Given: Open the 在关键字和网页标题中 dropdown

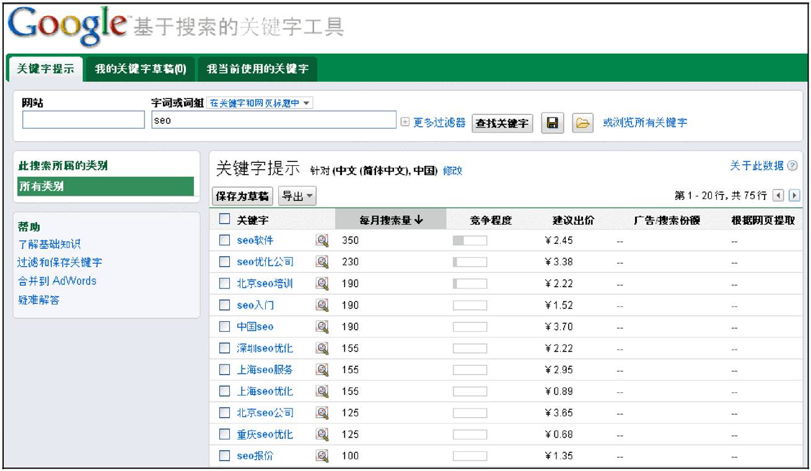Looking at the screenshot, I should pyautogui.click(x=260, y=103).
